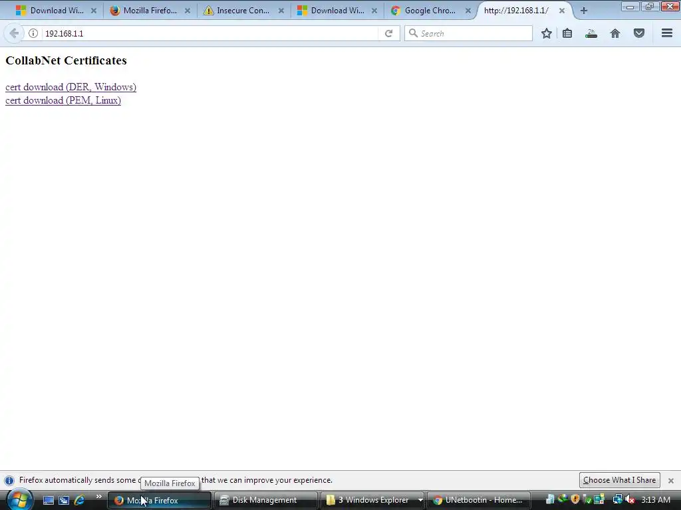Viewport: 681px width, 510px height.
Task: Switch to the Mozilla Firefo... tab
Action: (150, 11)
